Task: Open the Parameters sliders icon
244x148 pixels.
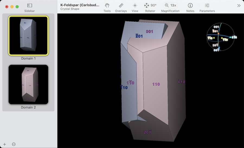Action: [x=207, y=5]
